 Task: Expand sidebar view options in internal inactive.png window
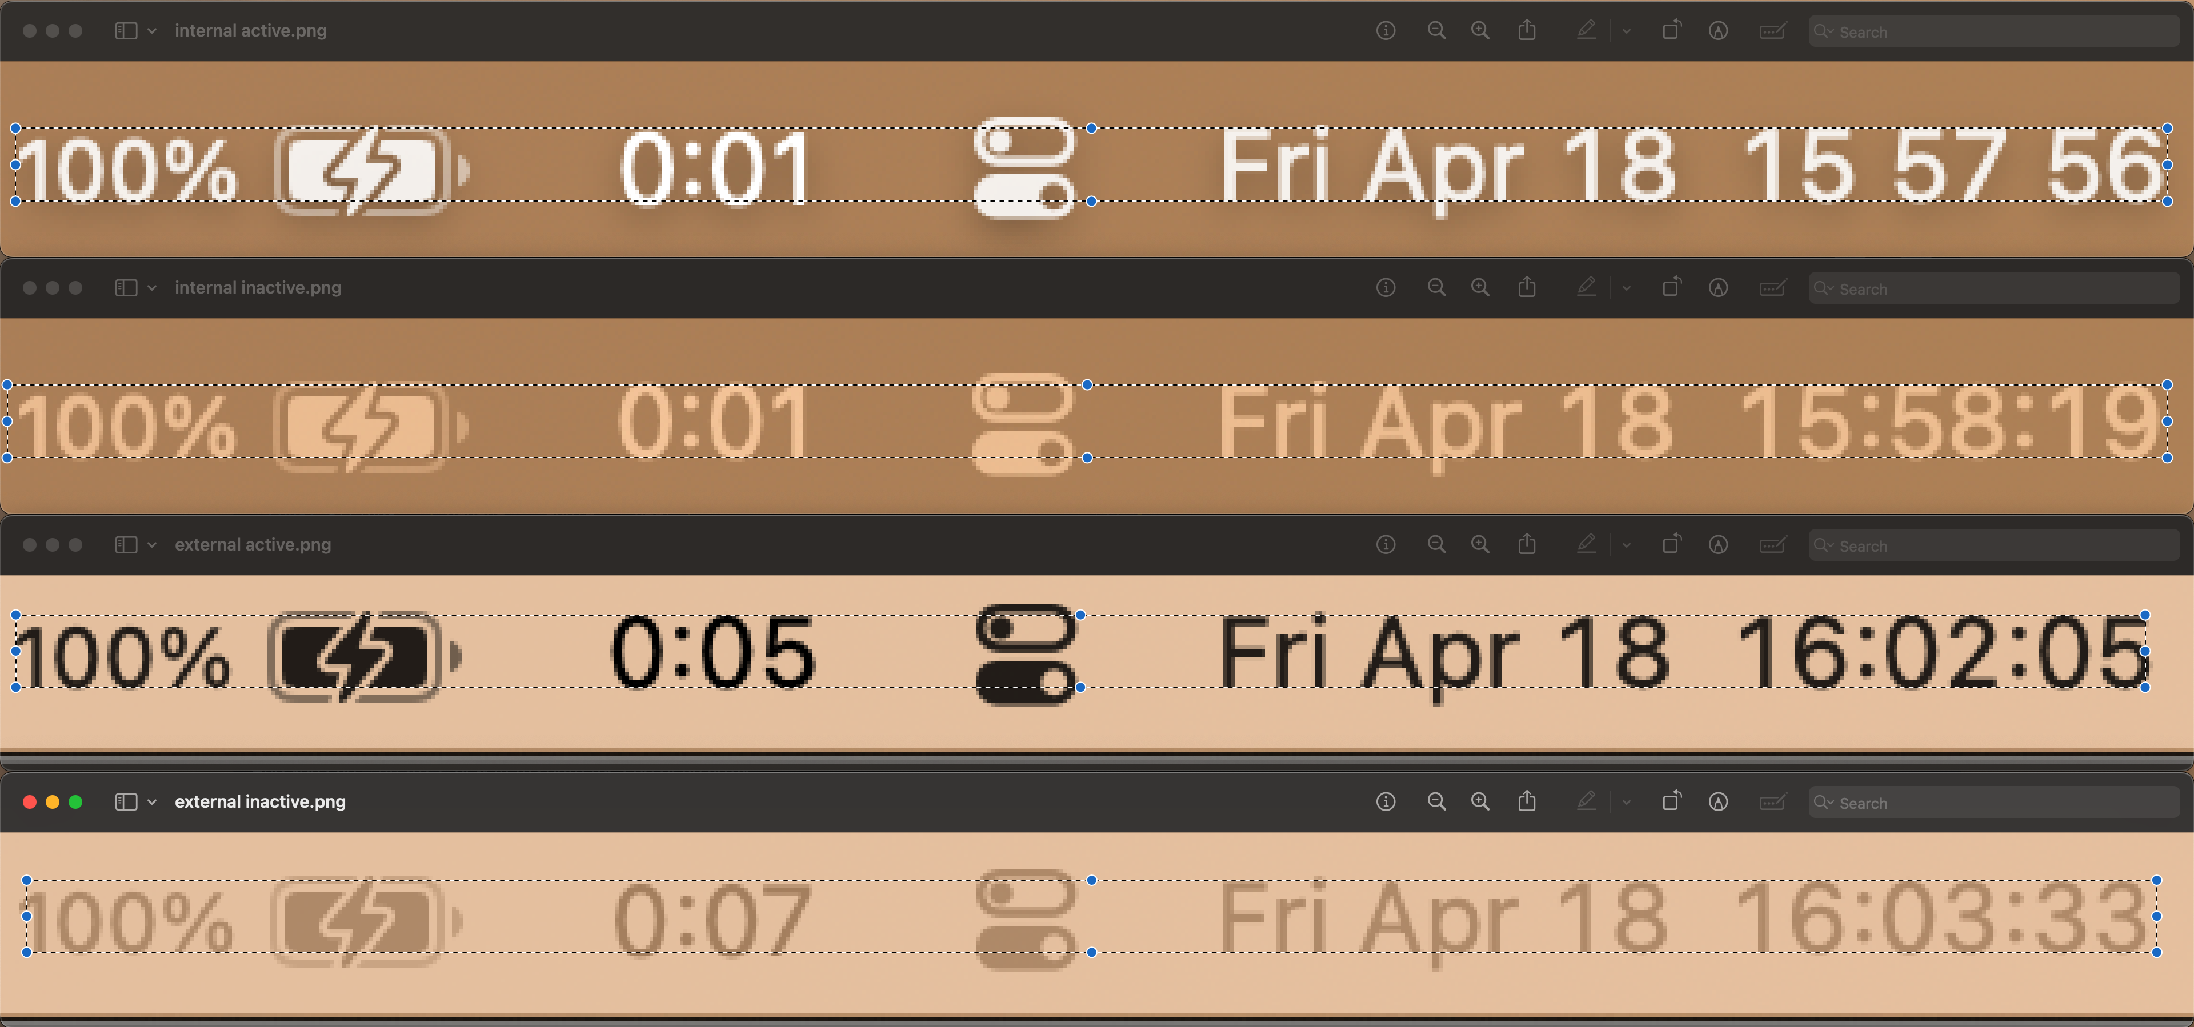coord(151,288)
